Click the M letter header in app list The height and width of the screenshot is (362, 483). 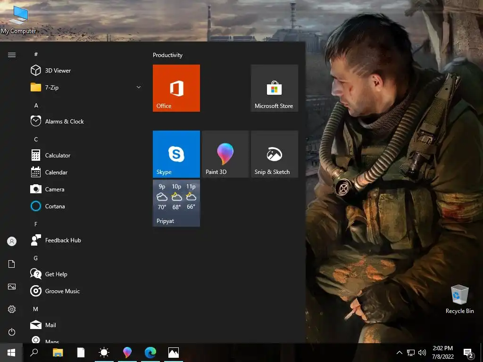pos(36,309)
